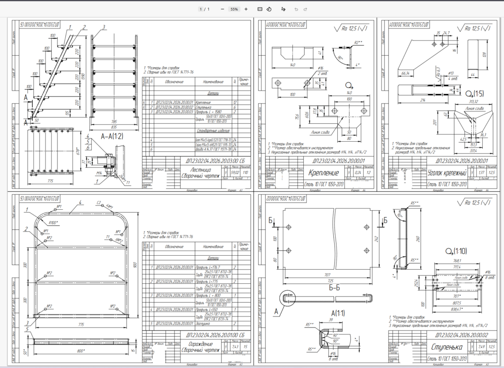504x368 pixels.
Task: Click the Ступенька title block text
Action: tap(447, 347)
